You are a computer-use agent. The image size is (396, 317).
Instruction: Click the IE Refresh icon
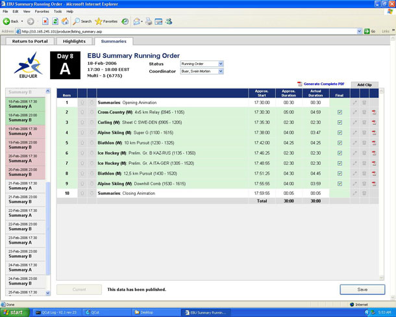point(55,21)
